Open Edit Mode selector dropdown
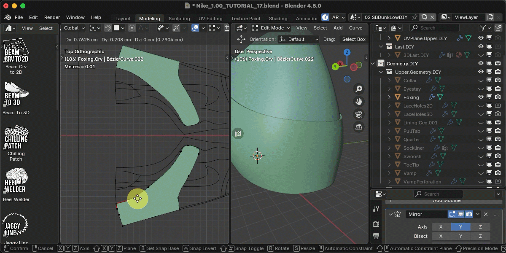Screen dimensions: 506x253 click(x=271, y=28)
